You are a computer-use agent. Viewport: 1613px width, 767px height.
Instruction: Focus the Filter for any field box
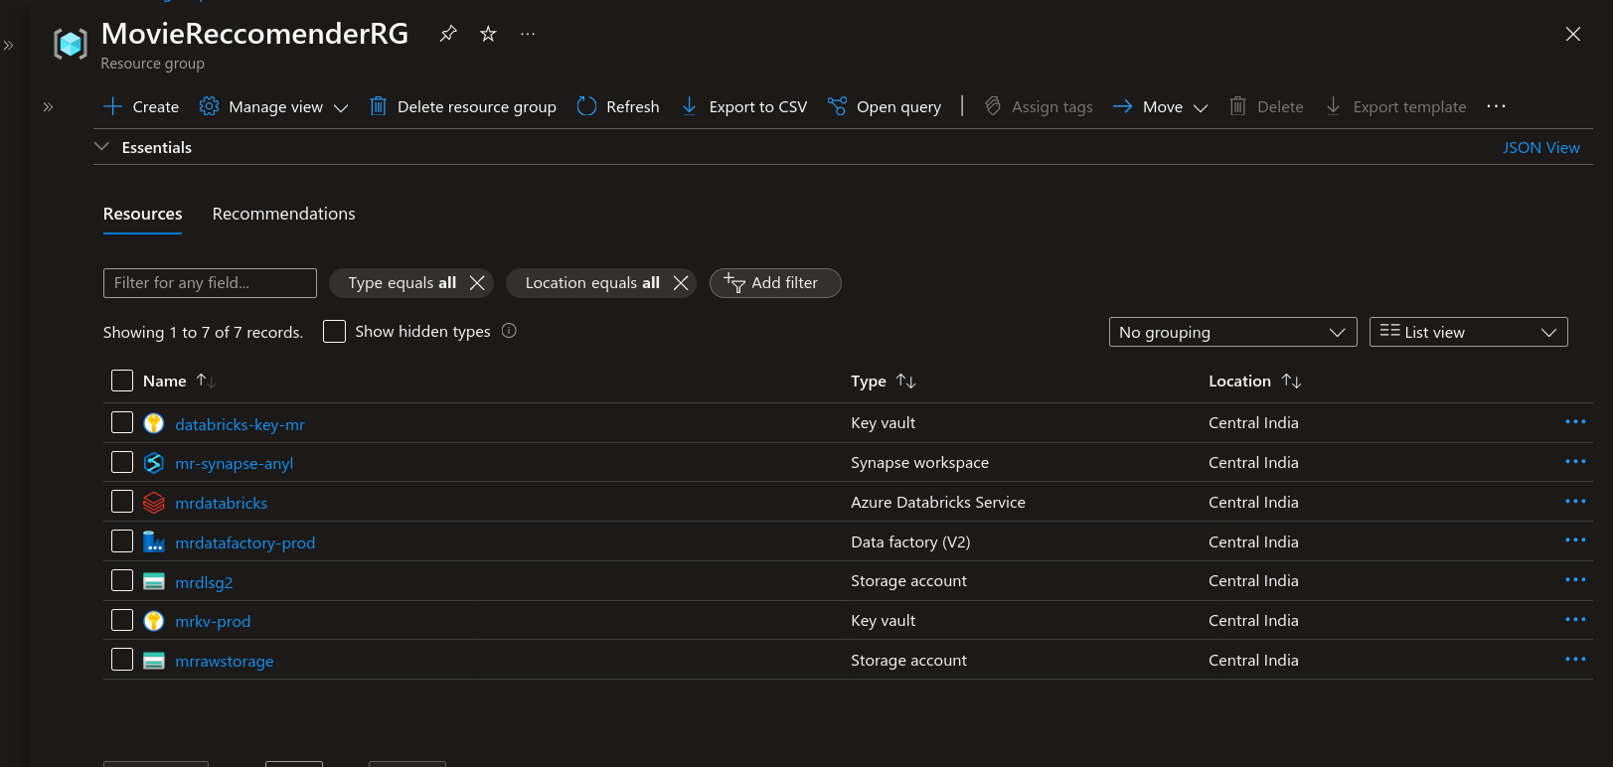tap(210, 283)
